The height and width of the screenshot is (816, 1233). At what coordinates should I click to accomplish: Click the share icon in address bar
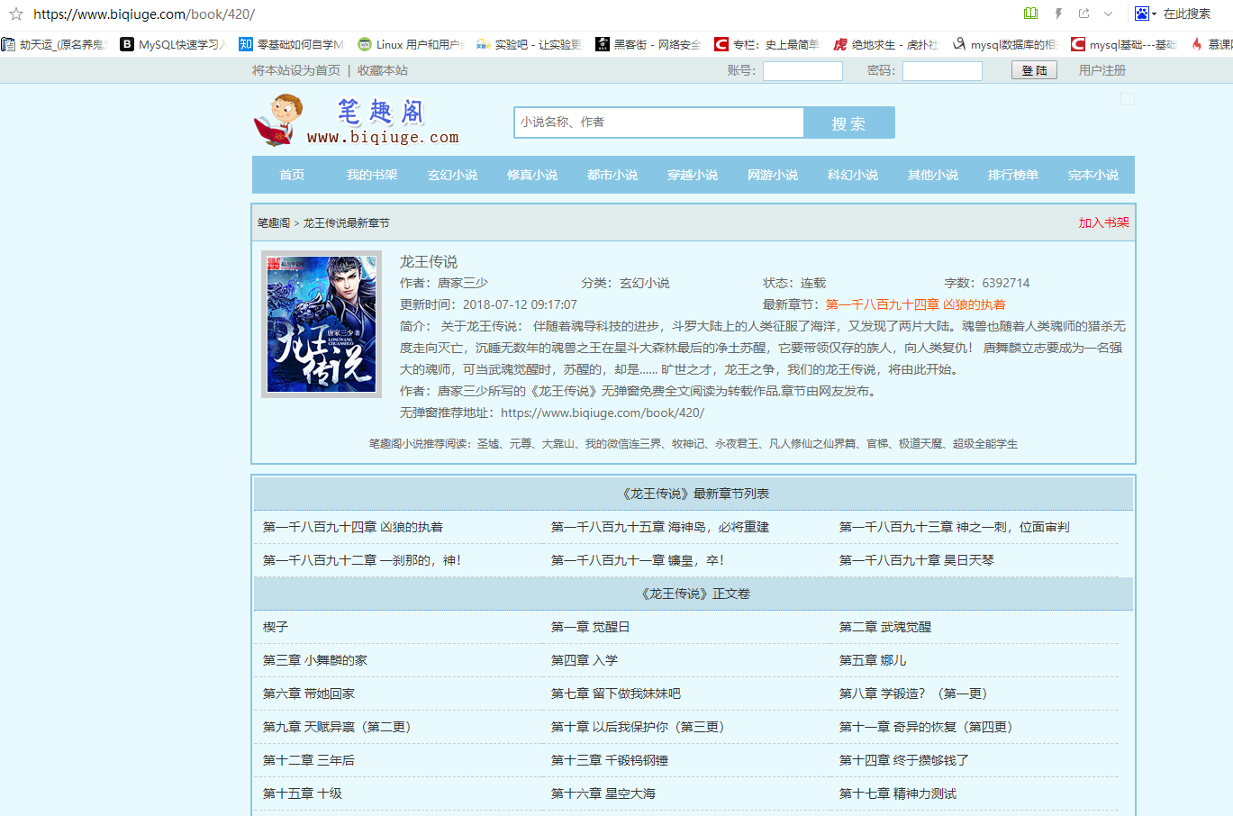pyautogui.click(x=1083, y=14)
